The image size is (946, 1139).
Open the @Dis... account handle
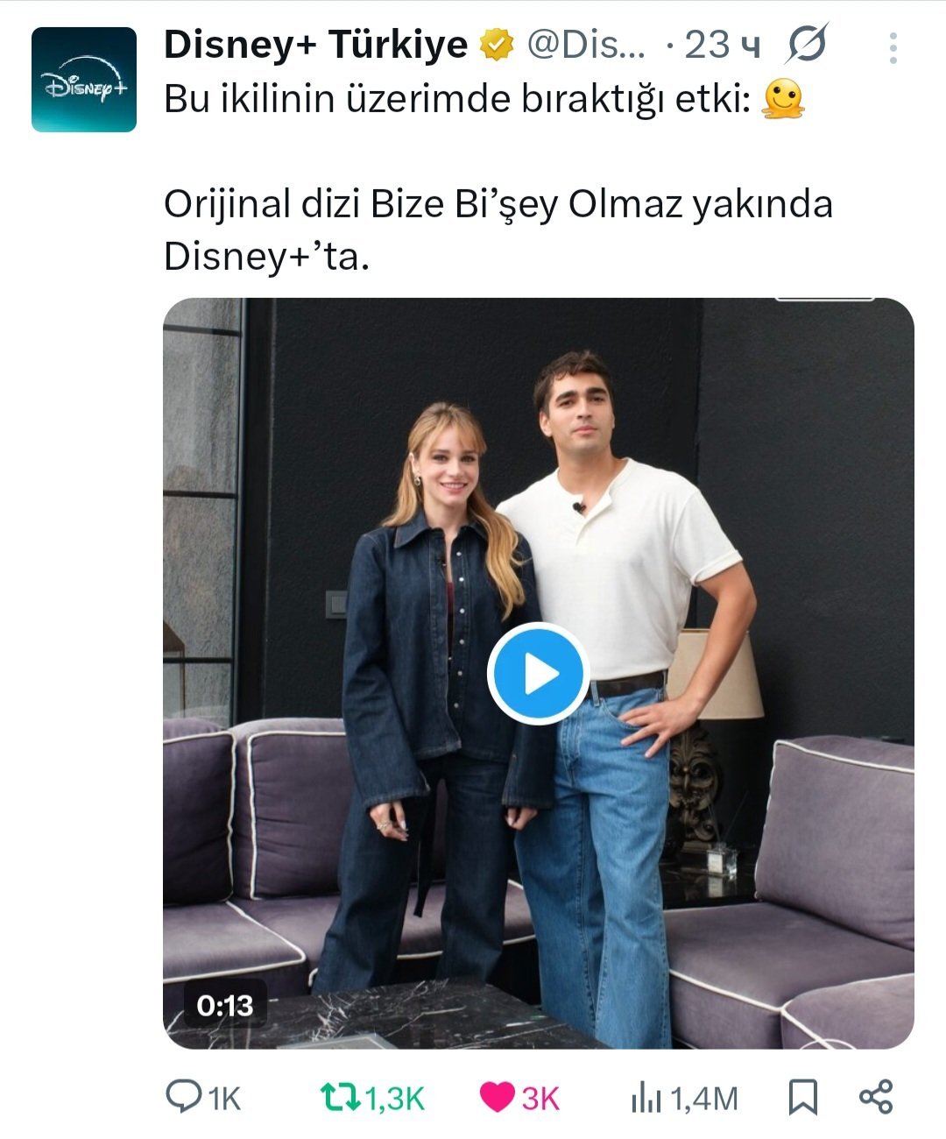point(584,45)
